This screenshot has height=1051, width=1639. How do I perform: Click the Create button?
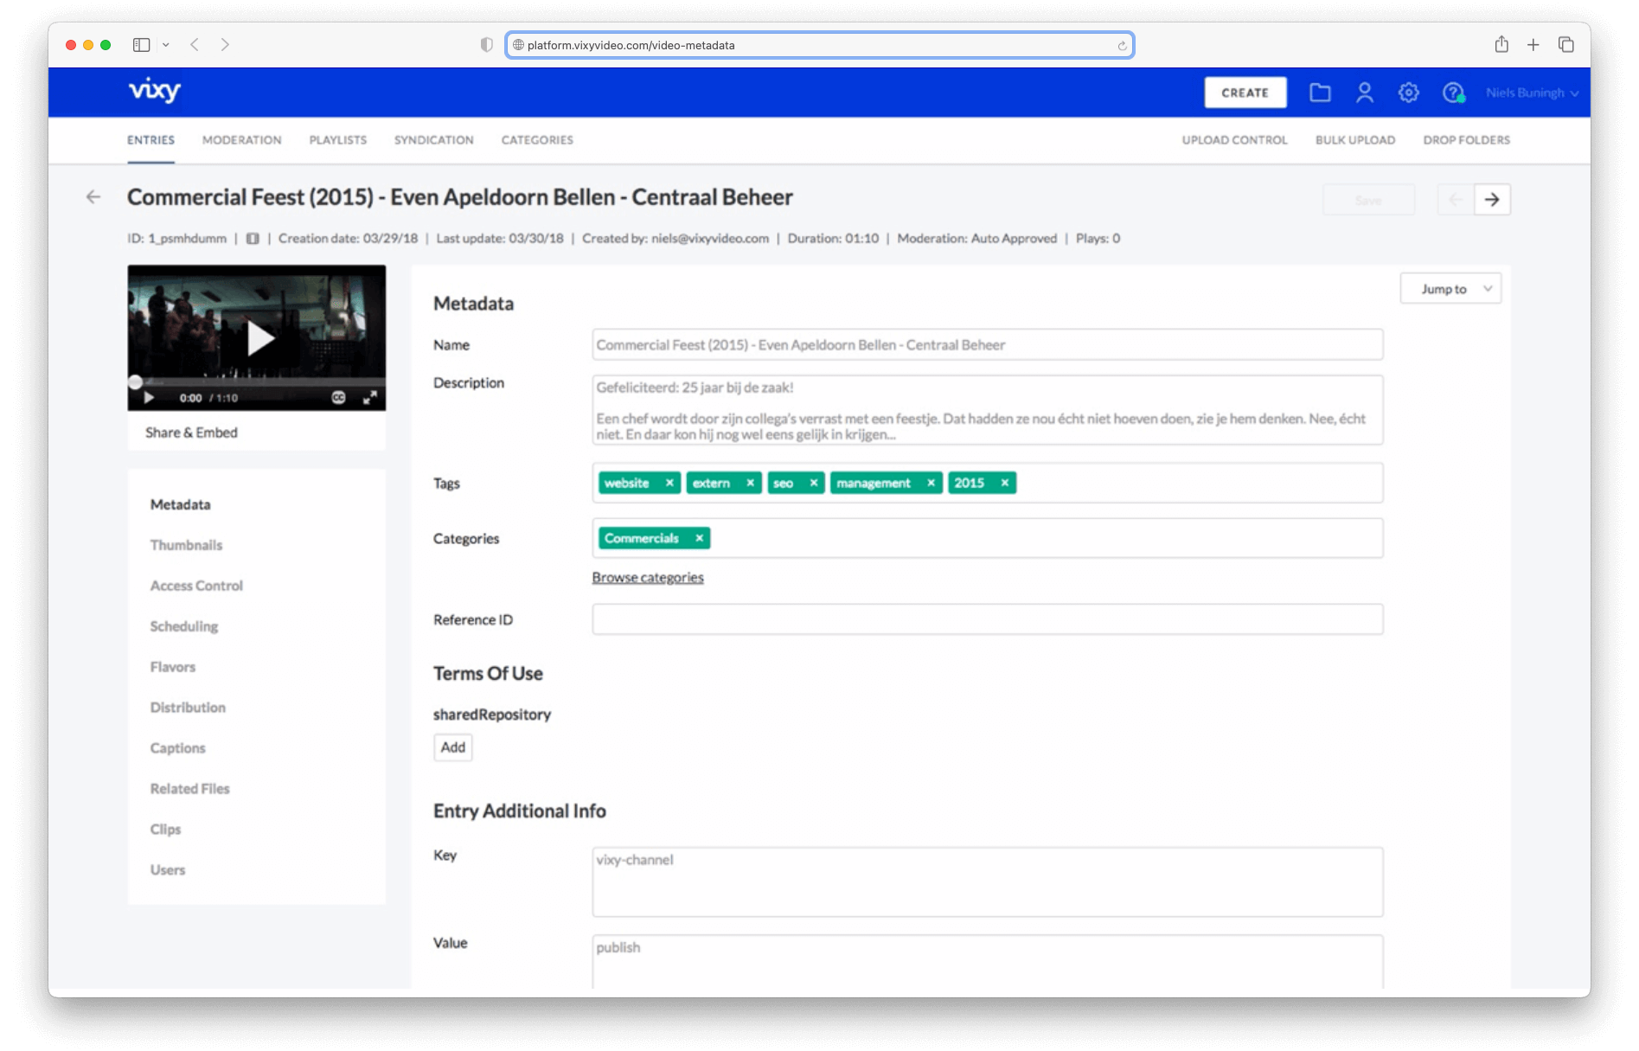(1245, 93)
